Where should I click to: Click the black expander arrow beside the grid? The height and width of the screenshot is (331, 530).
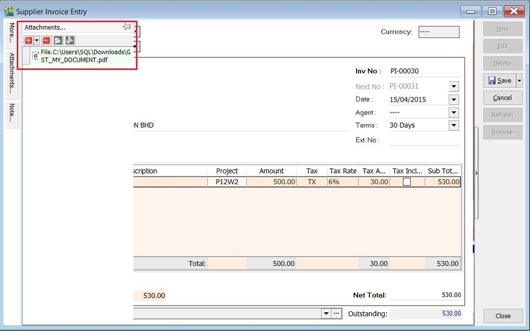point(476,173)
